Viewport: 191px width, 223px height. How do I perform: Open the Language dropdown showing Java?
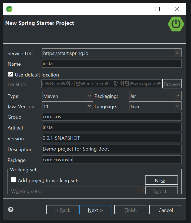point(155,106)
